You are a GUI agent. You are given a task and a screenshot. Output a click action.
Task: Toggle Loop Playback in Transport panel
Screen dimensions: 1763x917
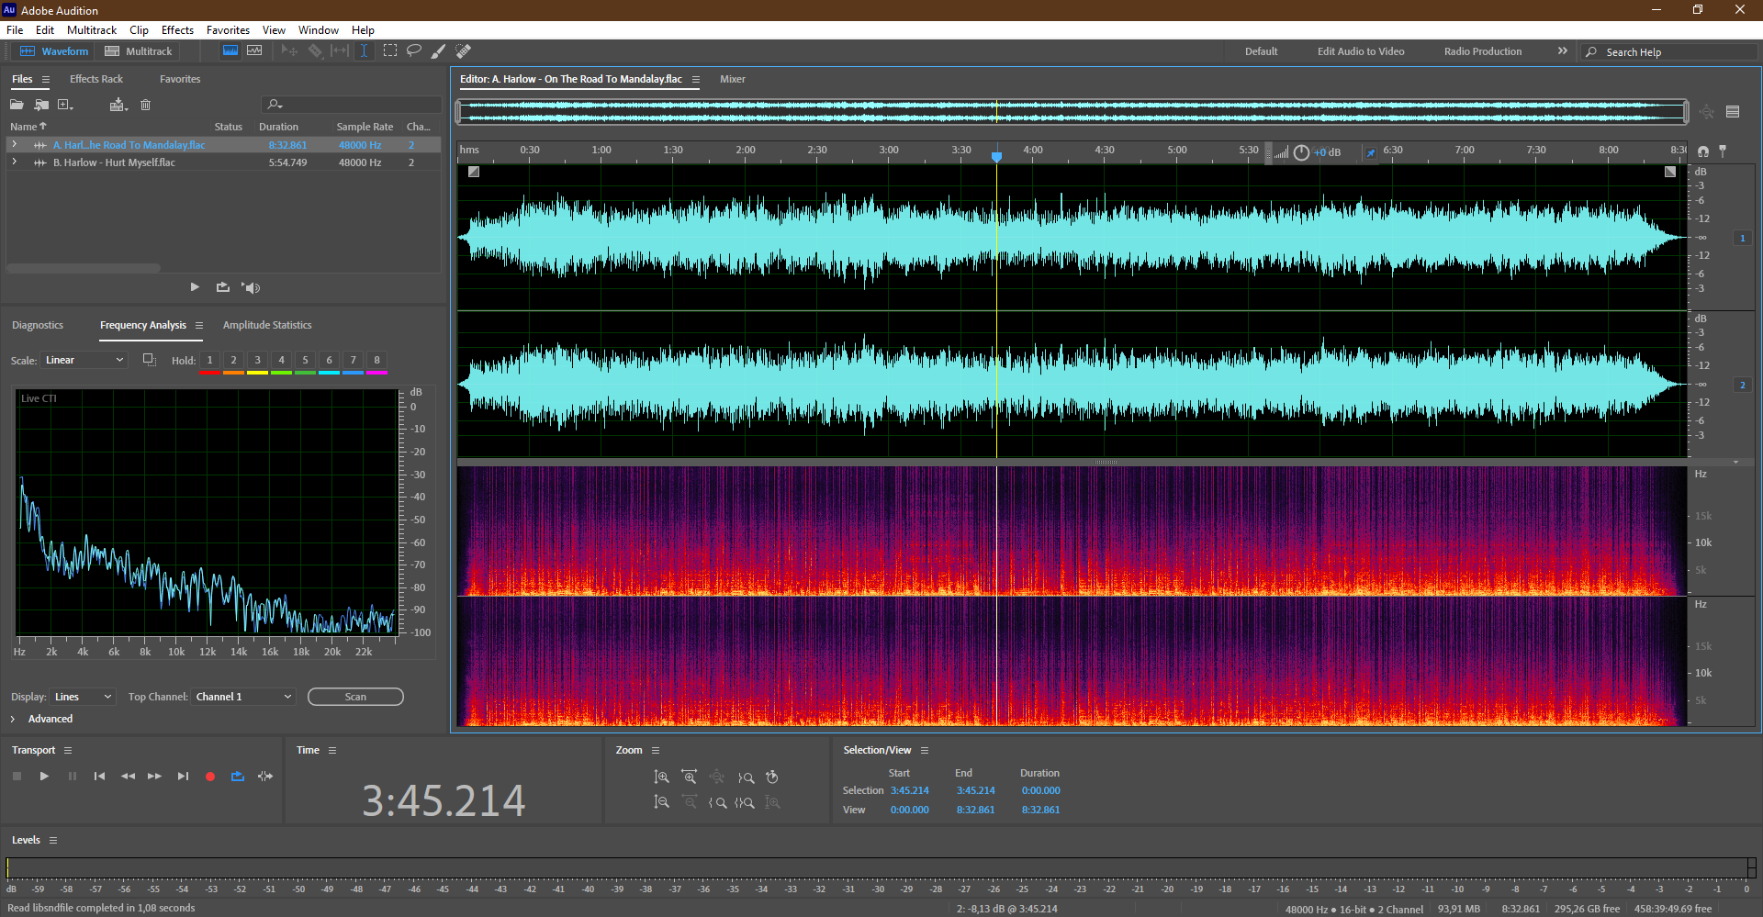[x=238, y=777]
